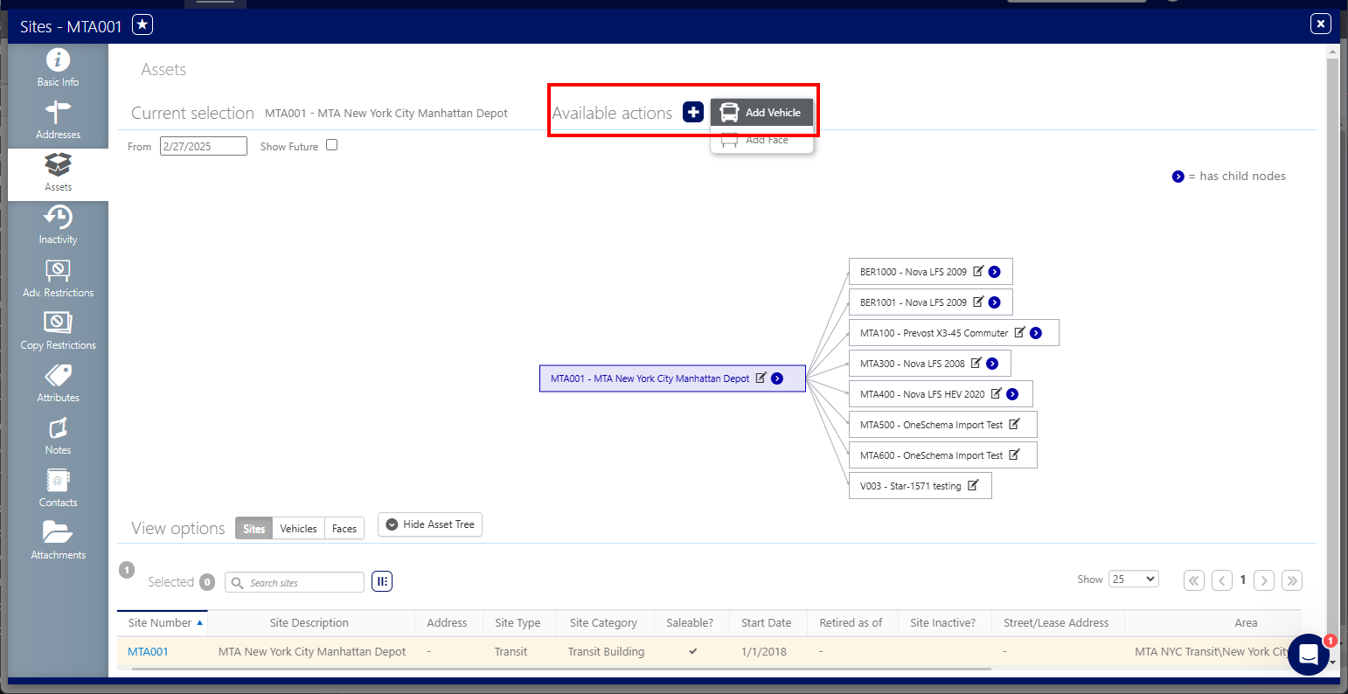Edit the MTA001 Manhattan Depot root node

tap(761, 378)
